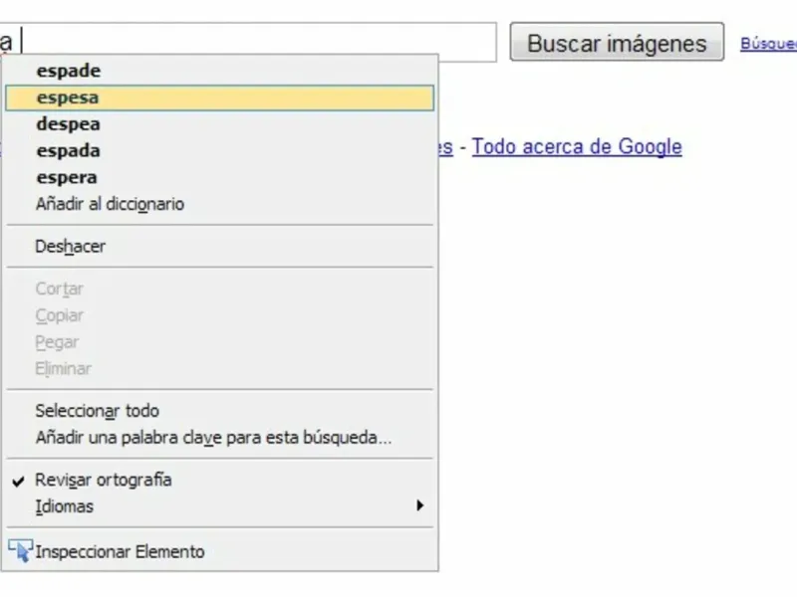Click the Copiar menu entry
The image size is (797, 597).
coord(59,315)
